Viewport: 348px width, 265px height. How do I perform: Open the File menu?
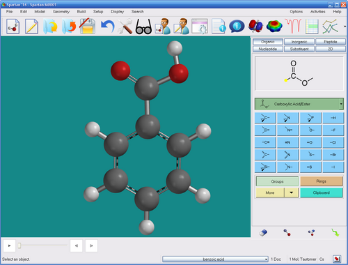(9, 12)
